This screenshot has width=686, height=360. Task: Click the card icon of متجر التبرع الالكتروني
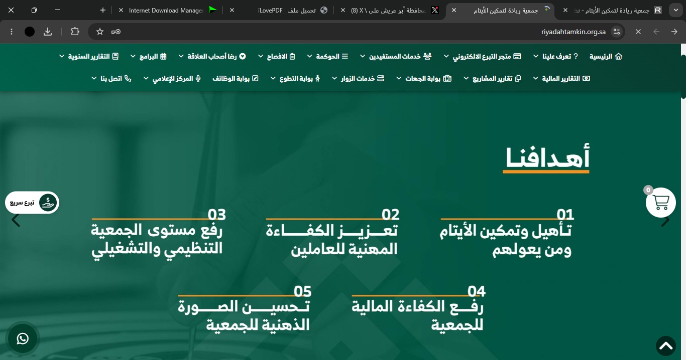(517, 56)
